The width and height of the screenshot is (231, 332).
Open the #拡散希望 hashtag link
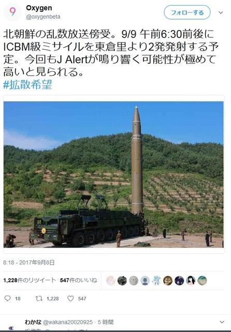point(27,85)
